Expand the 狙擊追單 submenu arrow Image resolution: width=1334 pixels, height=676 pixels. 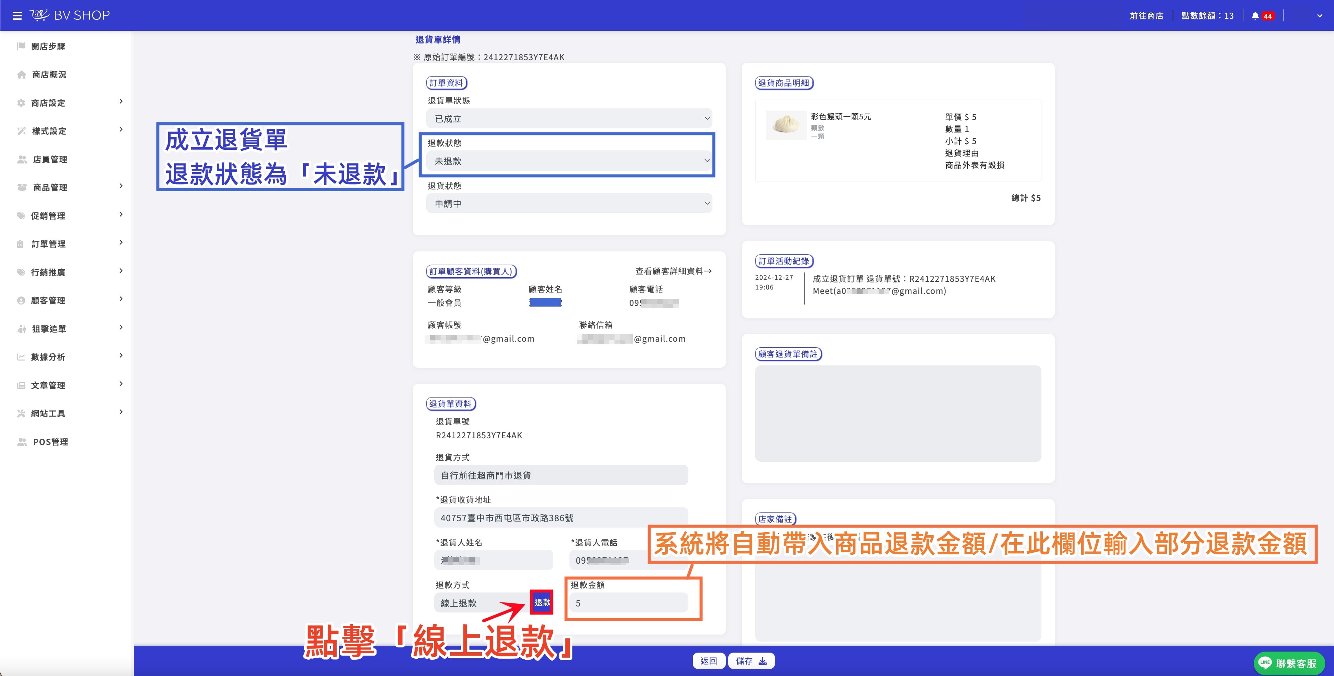(121, 327)
